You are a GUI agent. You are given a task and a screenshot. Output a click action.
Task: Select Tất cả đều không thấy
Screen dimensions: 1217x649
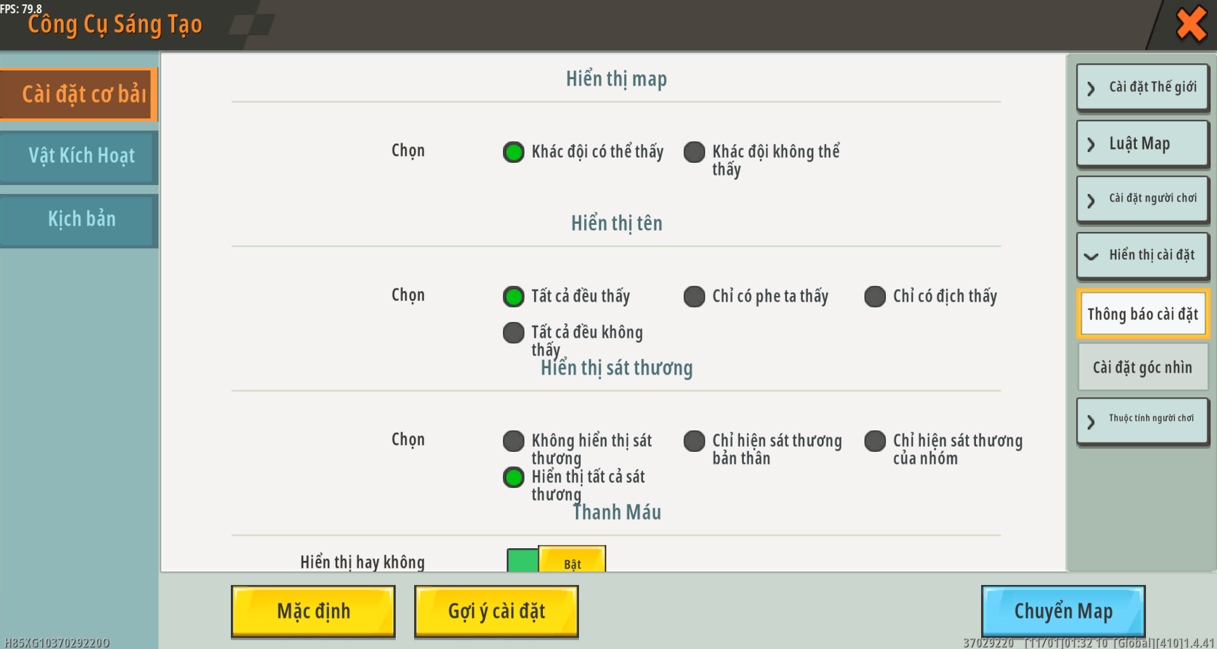(514, 333)
